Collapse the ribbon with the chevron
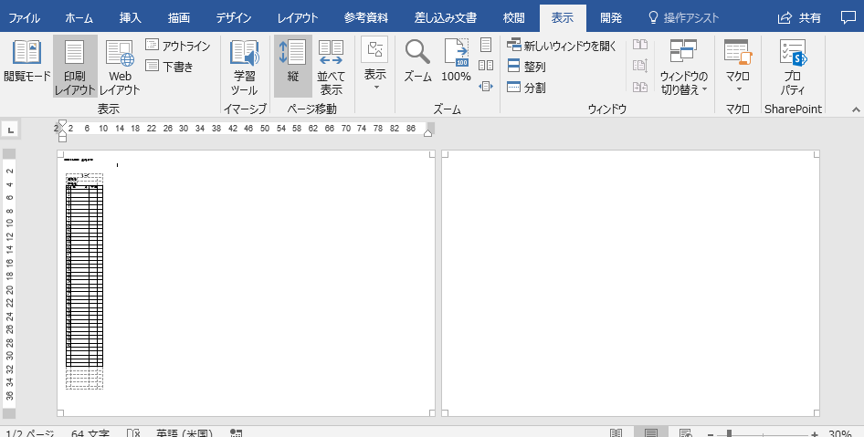 tap(856, 109)
